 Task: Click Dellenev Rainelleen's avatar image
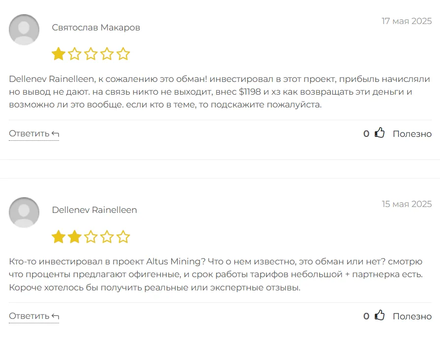(24, 212)
